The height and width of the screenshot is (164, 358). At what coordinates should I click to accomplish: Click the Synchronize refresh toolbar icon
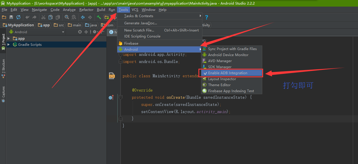click(18, 17)
